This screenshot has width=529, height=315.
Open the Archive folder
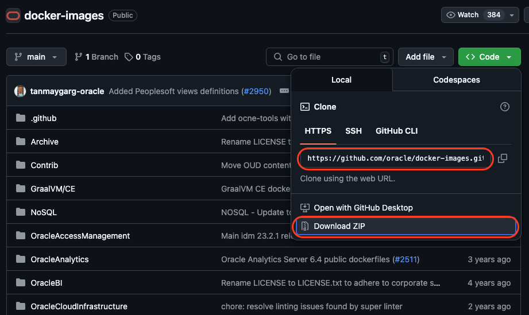[45, 142]
